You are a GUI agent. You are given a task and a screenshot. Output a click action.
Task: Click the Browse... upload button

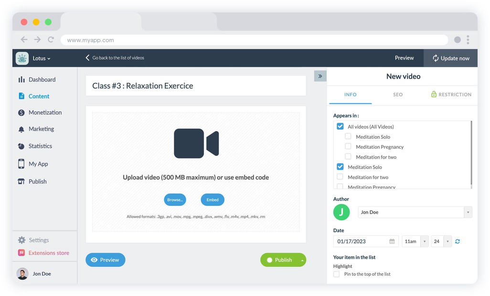[175, 200]
